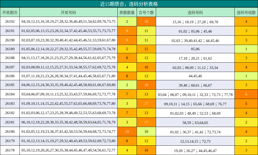Click consecutive numbers 09,10,11；14,15；65,66；68,69；76,77

click(x=195, y=104)
